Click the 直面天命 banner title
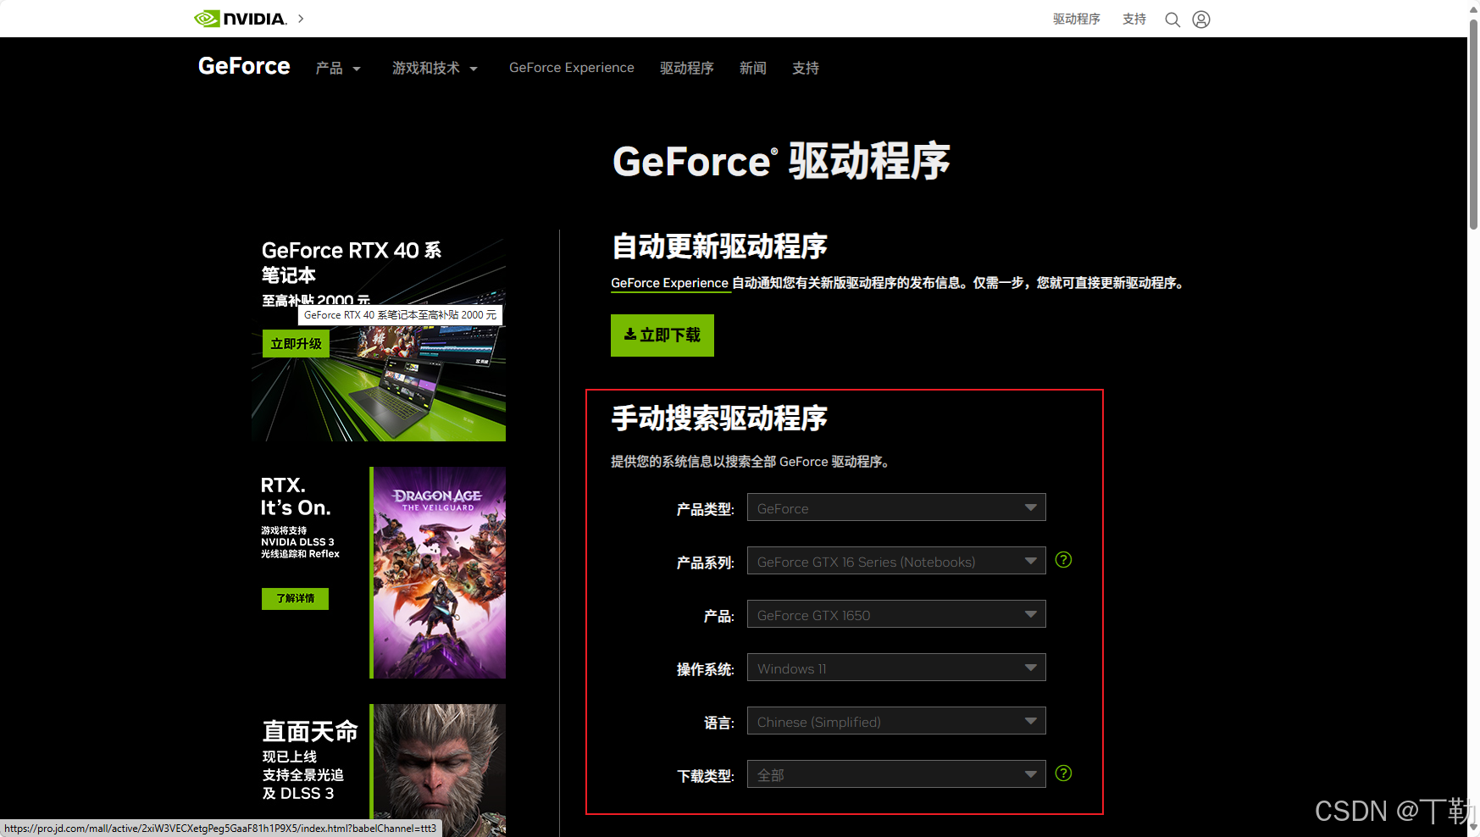This screenshot has width=1480, height=837. coord(310,731)
